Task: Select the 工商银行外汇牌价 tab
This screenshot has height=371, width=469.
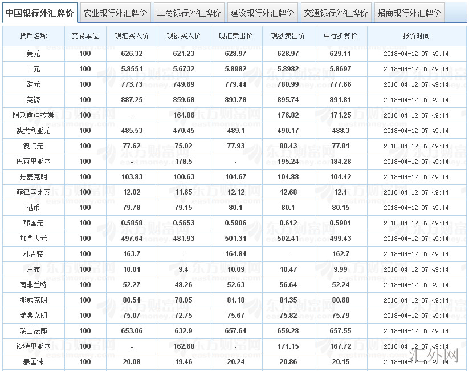Action: click(189, 13)
